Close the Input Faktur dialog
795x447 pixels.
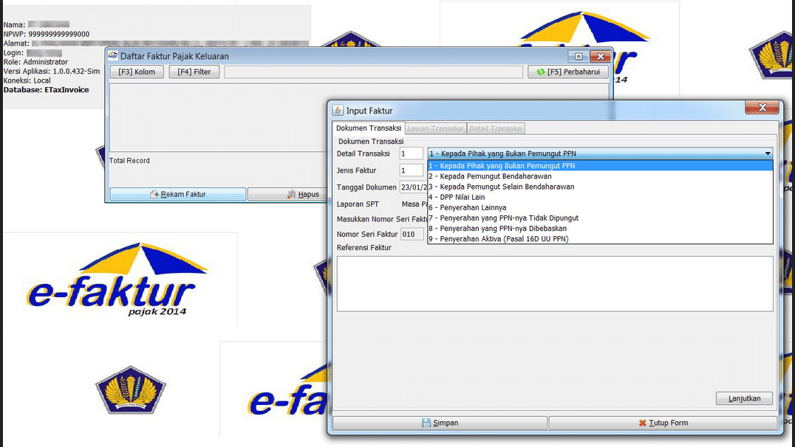click(762, 107)
